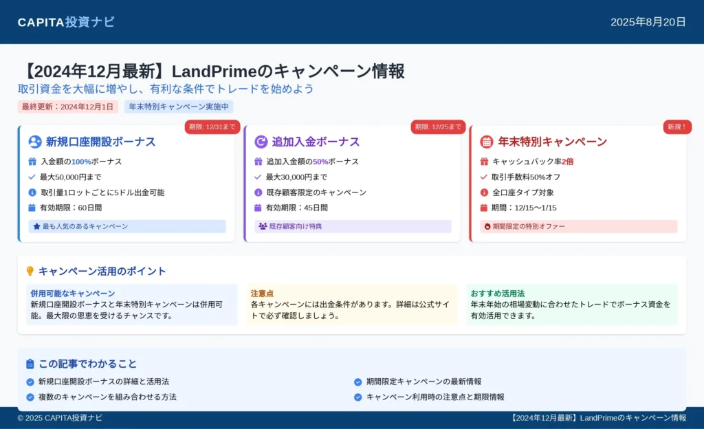
Task: Click the text キャンペーン利用時の注意点と期限情報
Action: pos(435,397)
